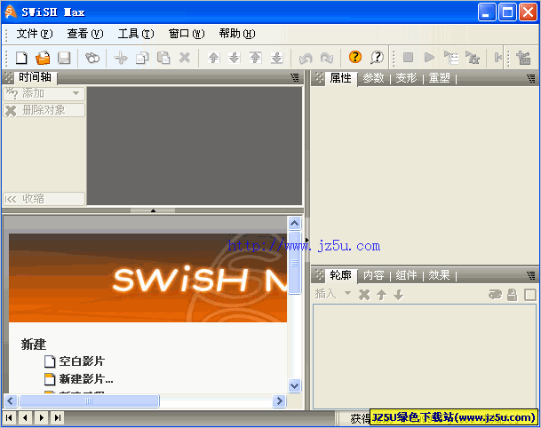This screenshot has width=541, height=428.
Task: Open the 帮助(H) menu
Action: click(x=237, y=34)
